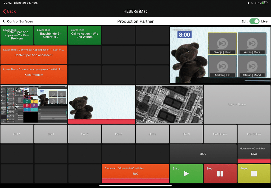Image resolution: width=271 pixels, height=188 pixels.
Task: Tap the Wi-Fi status icon
Action: (x=248, y=3)
